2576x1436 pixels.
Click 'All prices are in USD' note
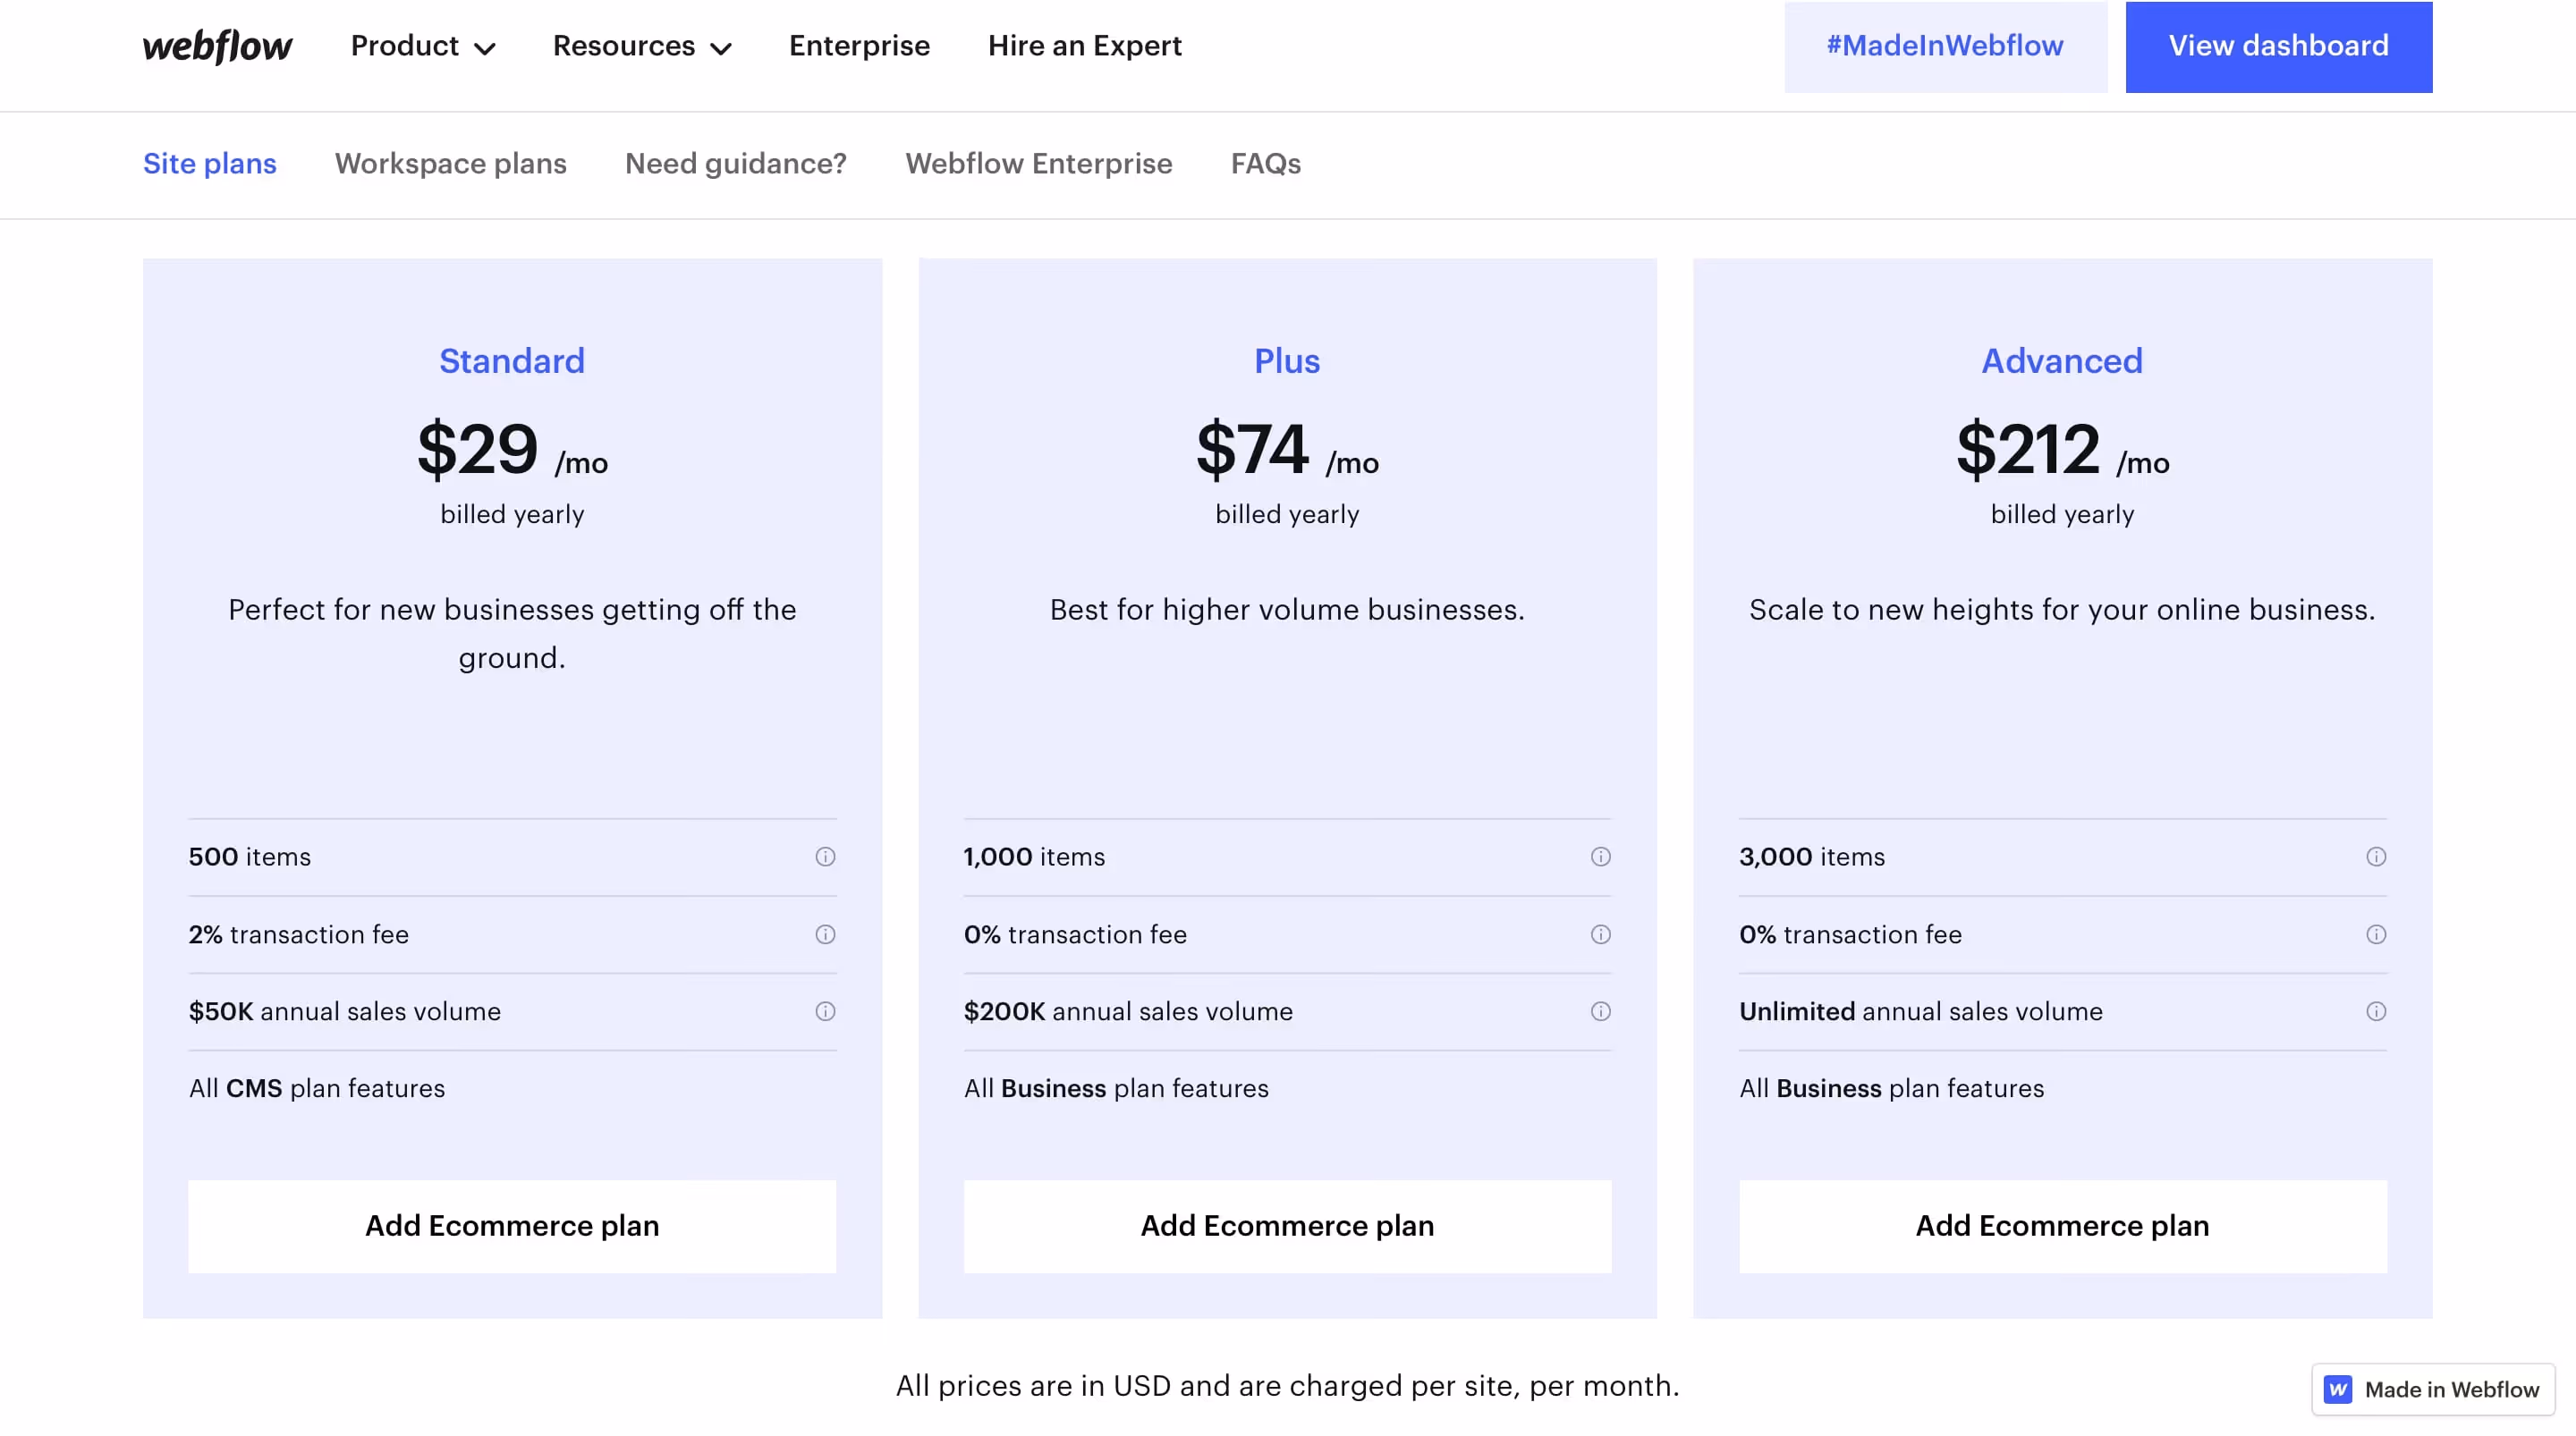[x=1287, y=1386]
